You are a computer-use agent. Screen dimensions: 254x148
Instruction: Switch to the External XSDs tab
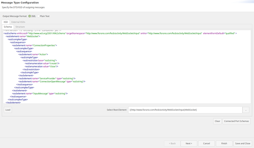(18, 22)
